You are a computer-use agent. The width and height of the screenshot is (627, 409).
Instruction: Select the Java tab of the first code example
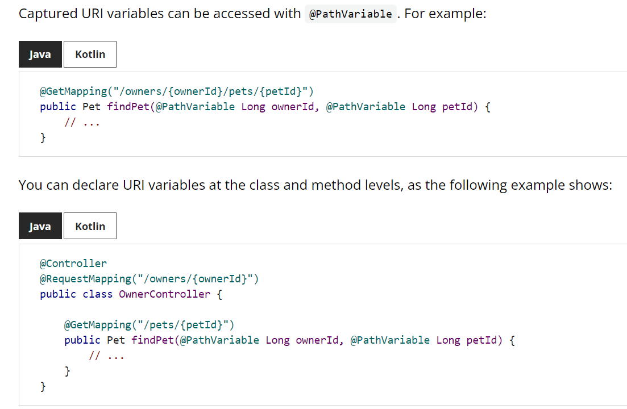click(40, 55)
